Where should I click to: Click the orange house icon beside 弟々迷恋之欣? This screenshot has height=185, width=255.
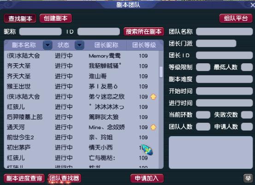[x=154, y=96]
